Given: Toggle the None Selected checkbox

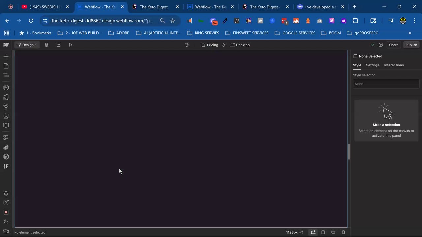Looking at the screenshot, I should pyautogui.click(x=355, y=56).
